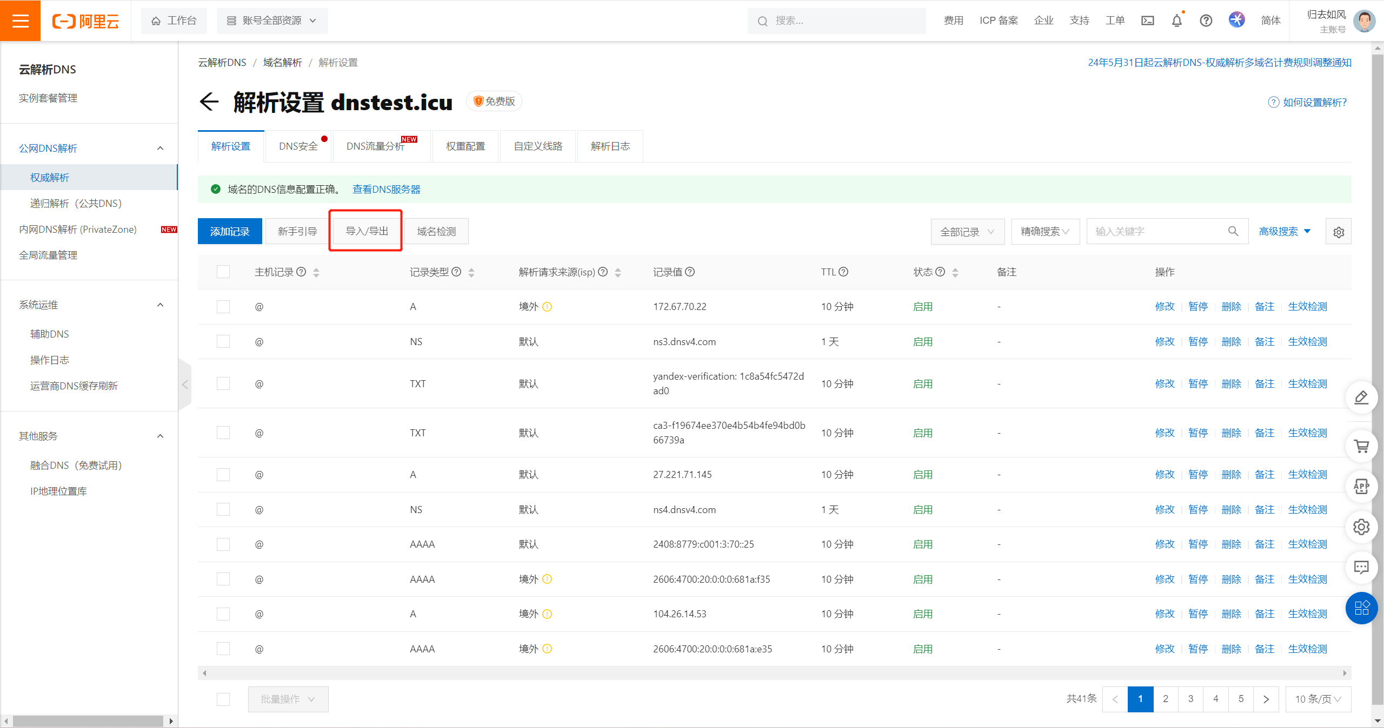Switch to the DNS安全 tab
This screenshot has width=1384, height=728.
pyautogui.click(x=298, y=146)
